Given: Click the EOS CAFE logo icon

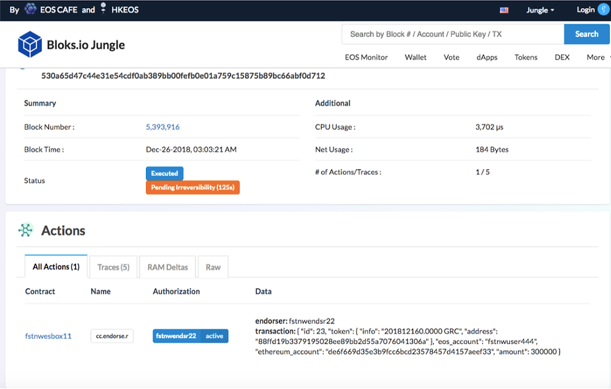Looking at the screenshot, I should (x=30, y=9).
